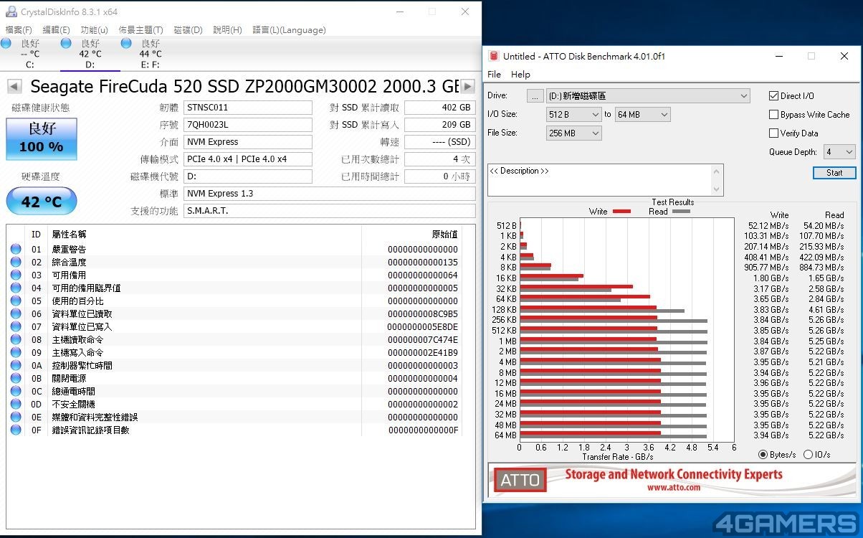Click status orb of attribute 04 可用的備用臨界值
Viewport: 863px width, 538px height.
tap(16, 288)
